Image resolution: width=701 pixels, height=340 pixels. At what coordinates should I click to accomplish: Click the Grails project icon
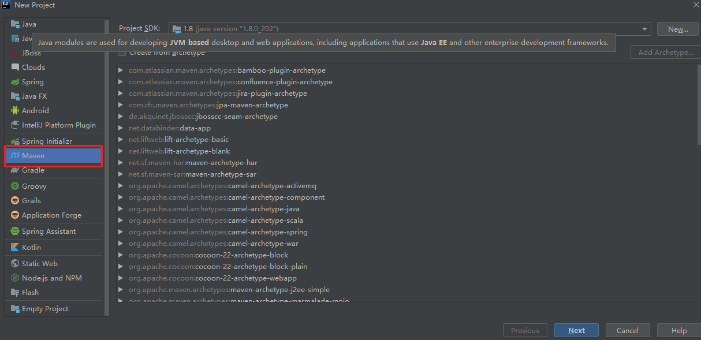click(15, 201)
